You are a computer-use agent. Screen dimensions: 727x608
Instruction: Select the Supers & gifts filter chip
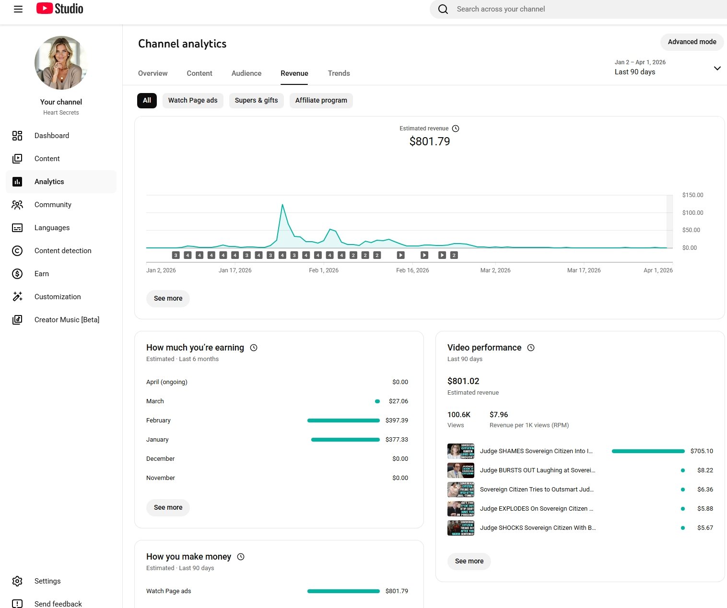(x=256, y=101)
